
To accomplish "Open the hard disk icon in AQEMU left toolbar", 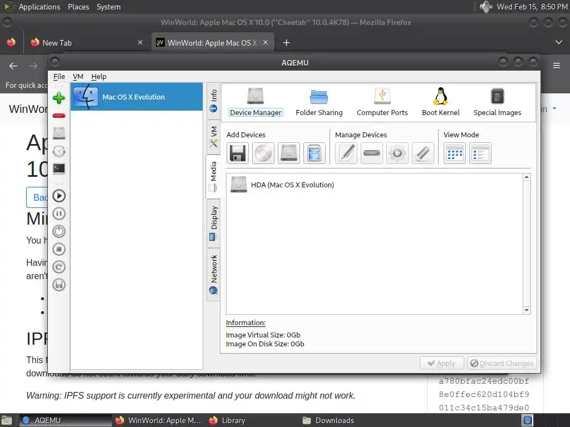I will coord(59,133).
